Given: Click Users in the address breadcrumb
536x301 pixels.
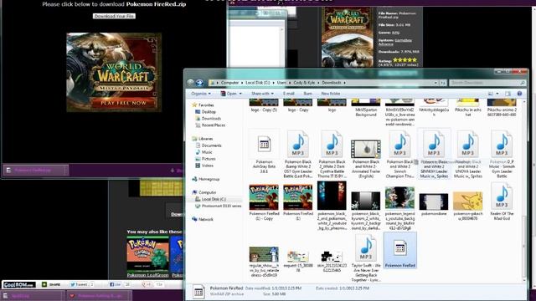Looking at the screenshot, I should coord(281,83).
